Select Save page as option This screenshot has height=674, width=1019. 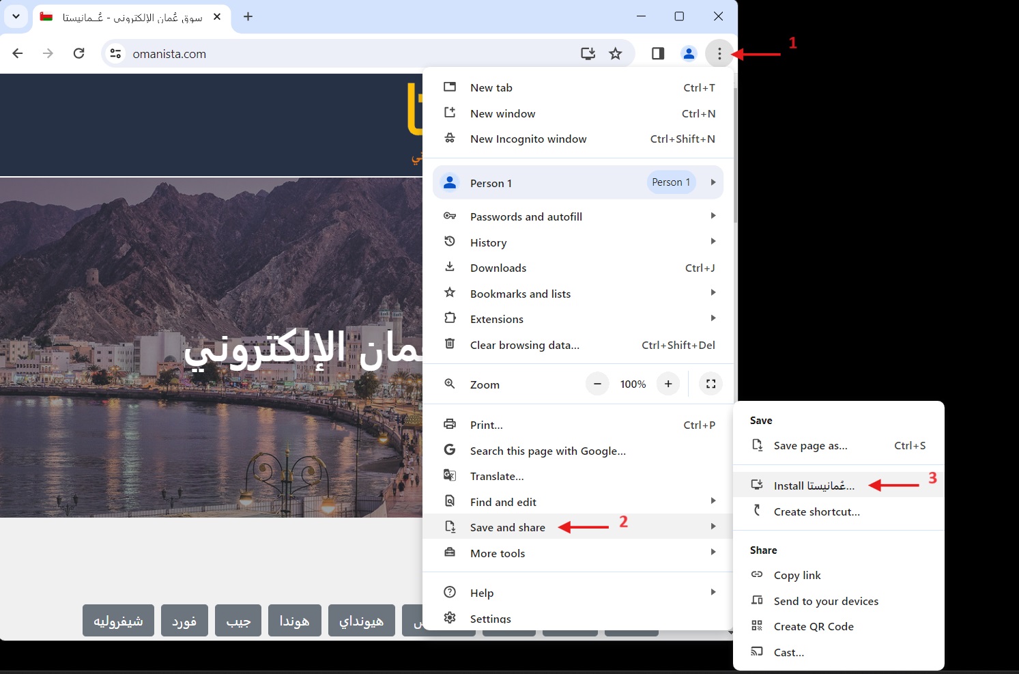(x=839, y=445)
